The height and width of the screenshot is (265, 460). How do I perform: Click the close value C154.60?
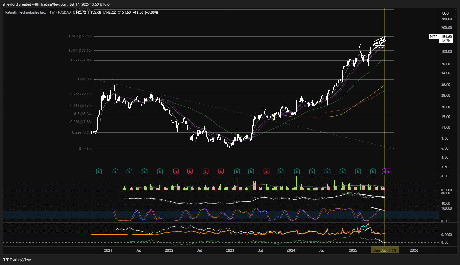pyautogui.click(x=124, y=12)
